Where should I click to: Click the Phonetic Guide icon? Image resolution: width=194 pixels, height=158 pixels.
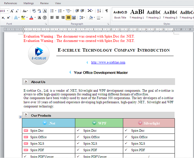click(39, 11)
